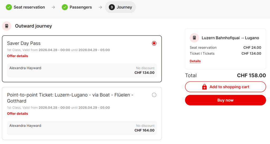Click Alexandra Hayward row under Saver Day Pass
This screenshot has width=270, height=144.
(82, 70)
